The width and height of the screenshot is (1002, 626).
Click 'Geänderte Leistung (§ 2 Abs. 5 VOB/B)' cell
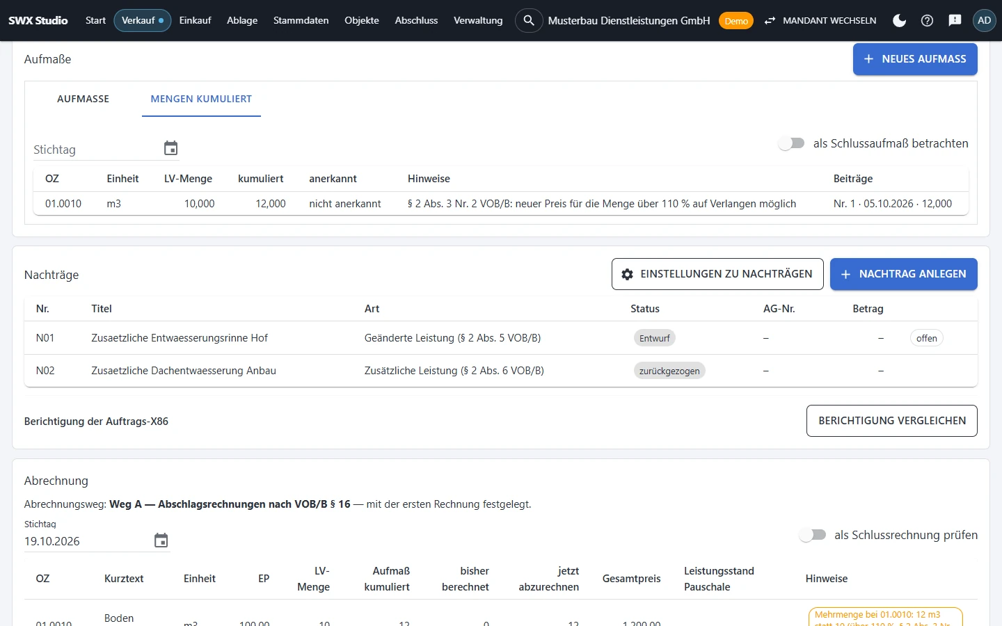point(452,338)
